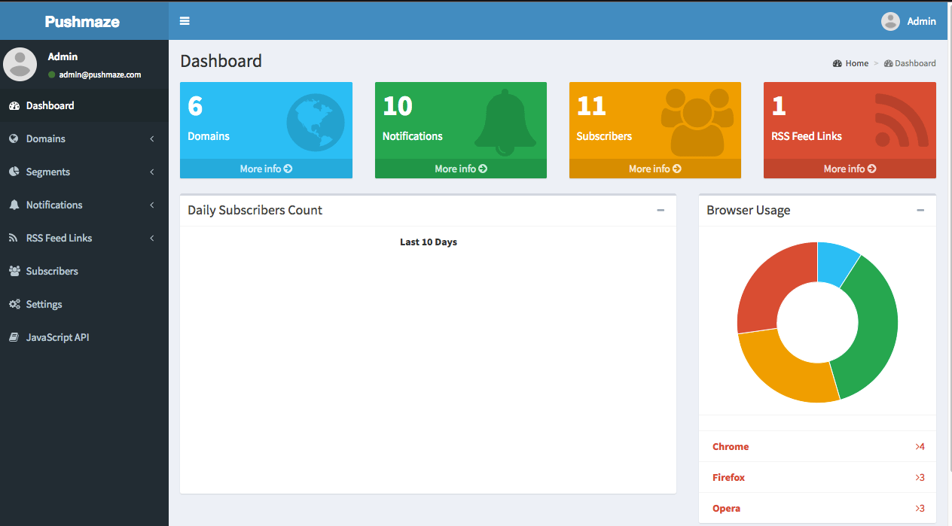The width and height of the screenshot is (952, 526).
Task: Open the Dashboard menu item
Action: pyautogui.click(x=84, y=105)
